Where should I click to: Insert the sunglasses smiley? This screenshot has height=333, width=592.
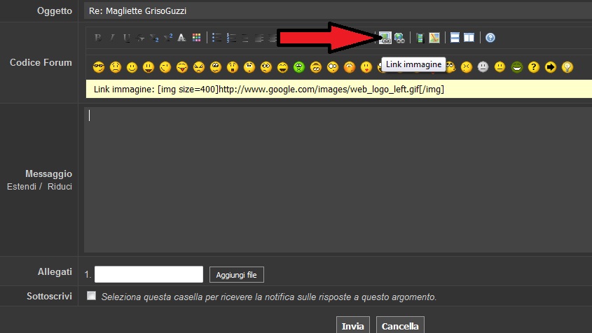click(x=99, y=67)
